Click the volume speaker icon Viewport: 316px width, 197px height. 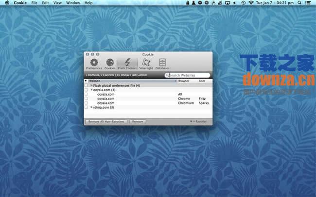tap(235, 3)
